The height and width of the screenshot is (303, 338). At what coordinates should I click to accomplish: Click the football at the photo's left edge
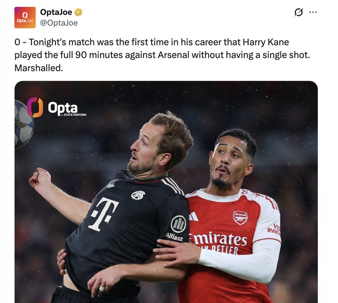point(23,124)
